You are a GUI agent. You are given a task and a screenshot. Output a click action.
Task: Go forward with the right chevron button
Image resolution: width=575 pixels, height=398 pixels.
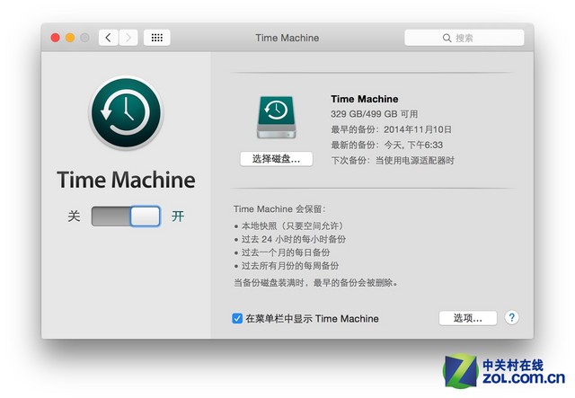pyautogui.click(x=128, y=38)
